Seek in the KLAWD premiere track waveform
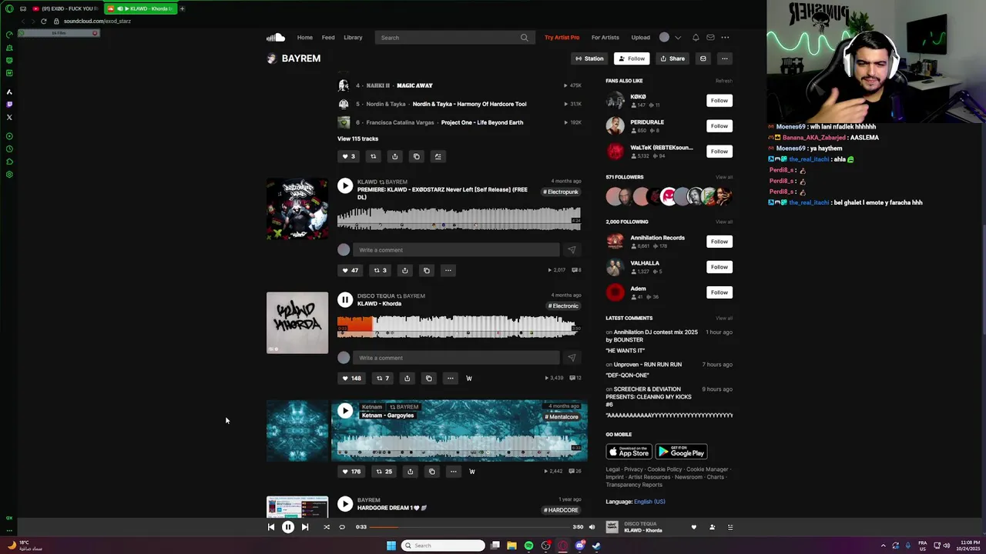Viewport: 986px width, 554px height. 459,219
